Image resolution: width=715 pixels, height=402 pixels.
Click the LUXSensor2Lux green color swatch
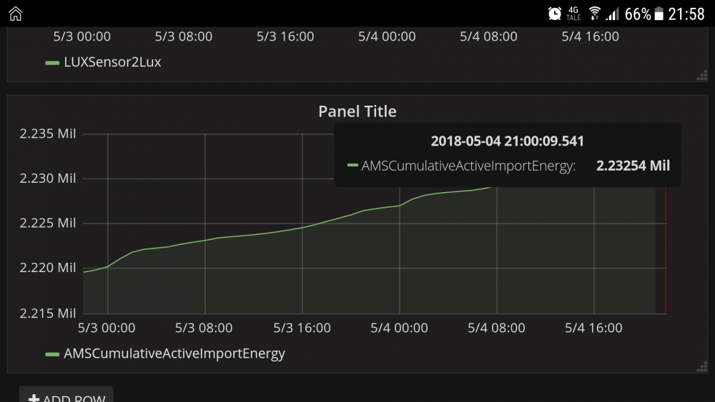point(52,63)
